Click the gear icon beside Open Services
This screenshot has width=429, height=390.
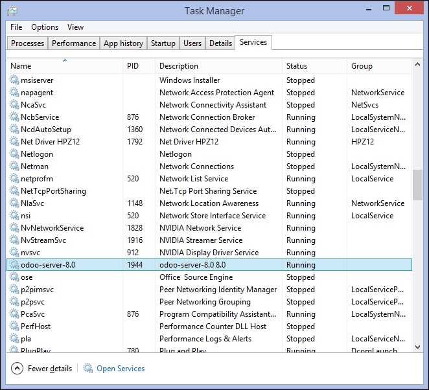coord(88,368)
